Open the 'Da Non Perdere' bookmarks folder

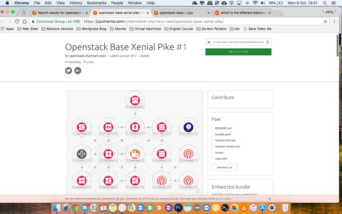point(211,29)
